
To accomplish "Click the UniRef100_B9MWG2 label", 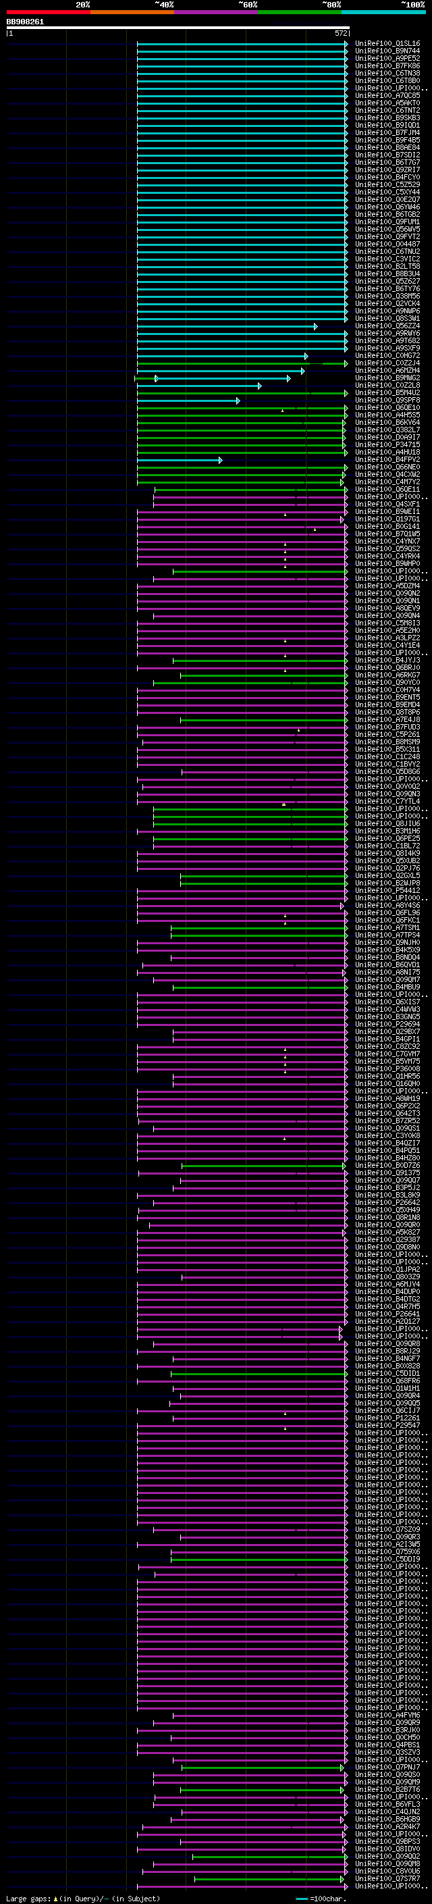I will [x=387, y=378].
